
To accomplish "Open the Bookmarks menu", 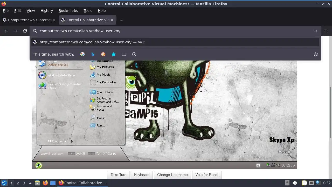I will click(68, 11).
